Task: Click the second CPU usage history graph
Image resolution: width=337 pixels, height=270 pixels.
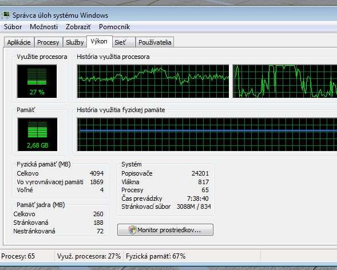Action: click(285, 81)
